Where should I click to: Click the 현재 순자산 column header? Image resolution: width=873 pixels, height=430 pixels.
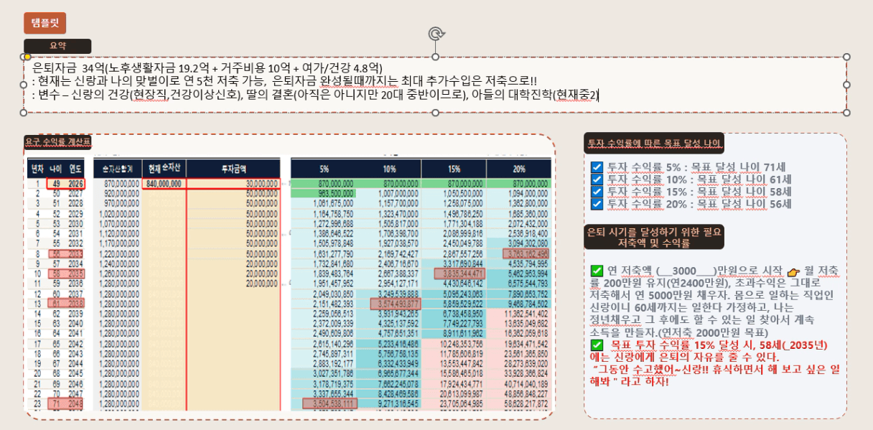(164, 169)
